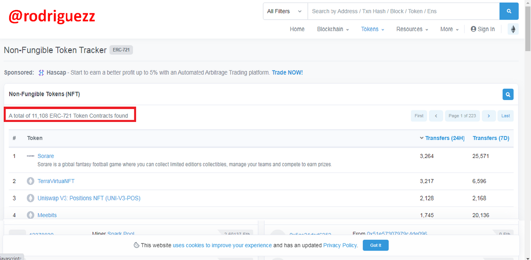This screenshot has width=531, height=260.
Task: Click the First page button
Action: (419, 116)
